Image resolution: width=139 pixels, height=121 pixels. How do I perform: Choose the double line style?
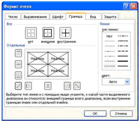click(123, 66)
